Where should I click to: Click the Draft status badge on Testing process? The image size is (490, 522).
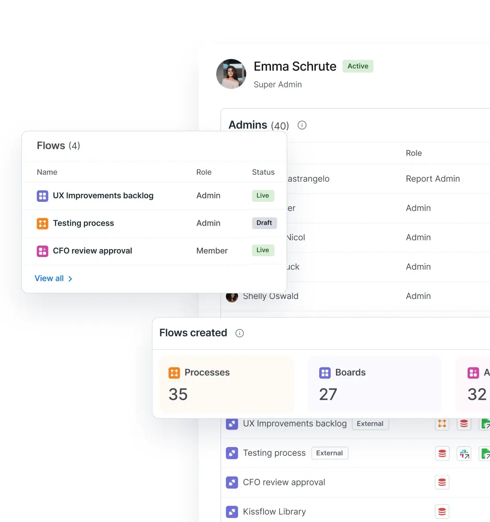tap(264, 223)
